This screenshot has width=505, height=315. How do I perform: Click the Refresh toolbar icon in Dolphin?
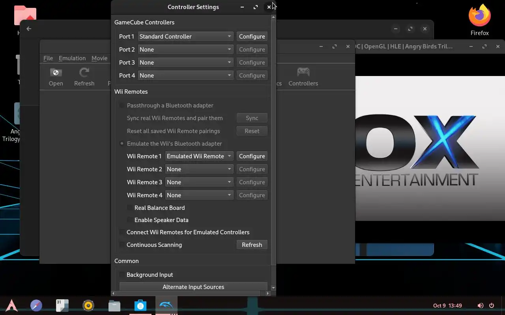coord(84,76)
